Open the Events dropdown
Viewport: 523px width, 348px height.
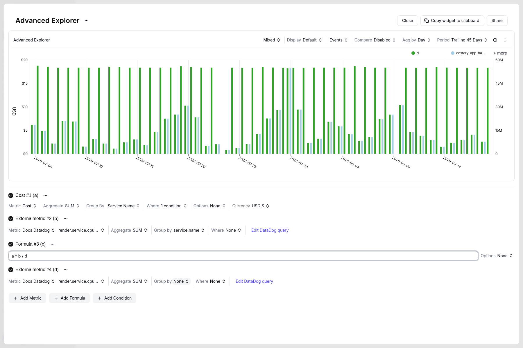(x=338, y=40)
